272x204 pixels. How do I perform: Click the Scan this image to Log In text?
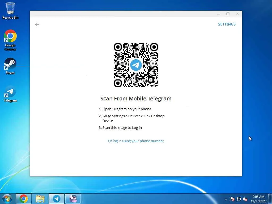122,127
